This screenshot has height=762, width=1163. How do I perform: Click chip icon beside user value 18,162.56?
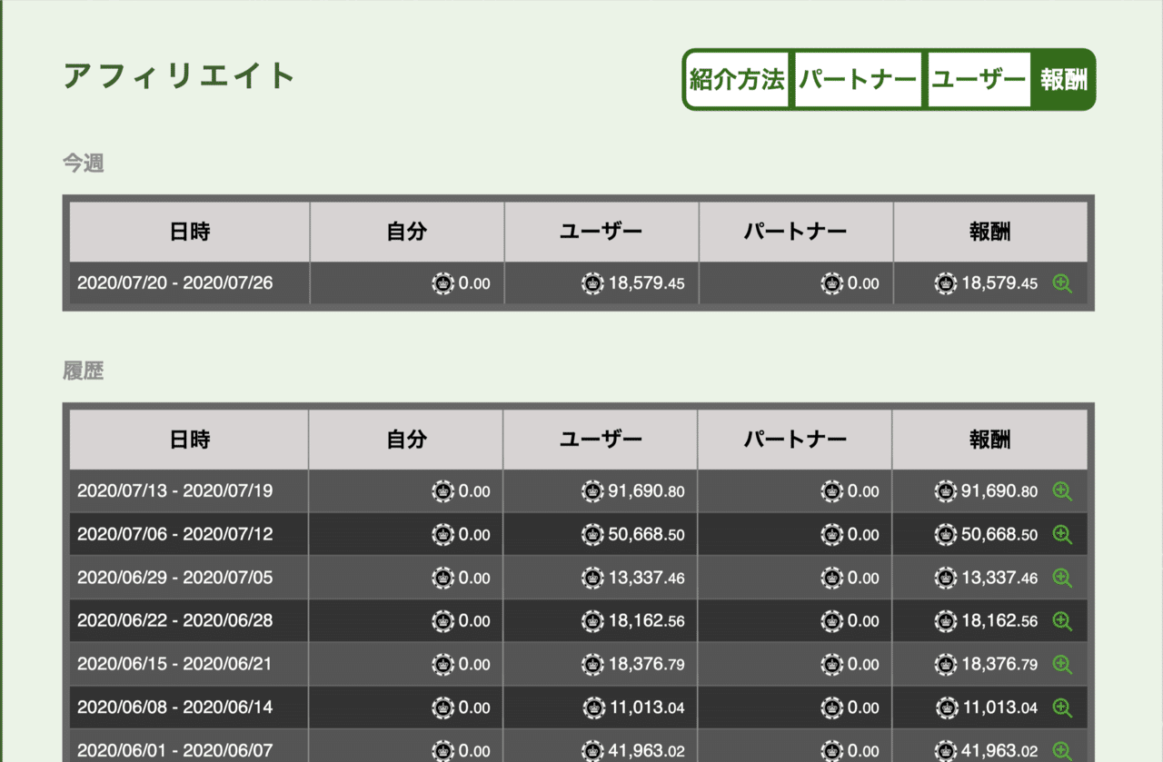tap(592, 621)
